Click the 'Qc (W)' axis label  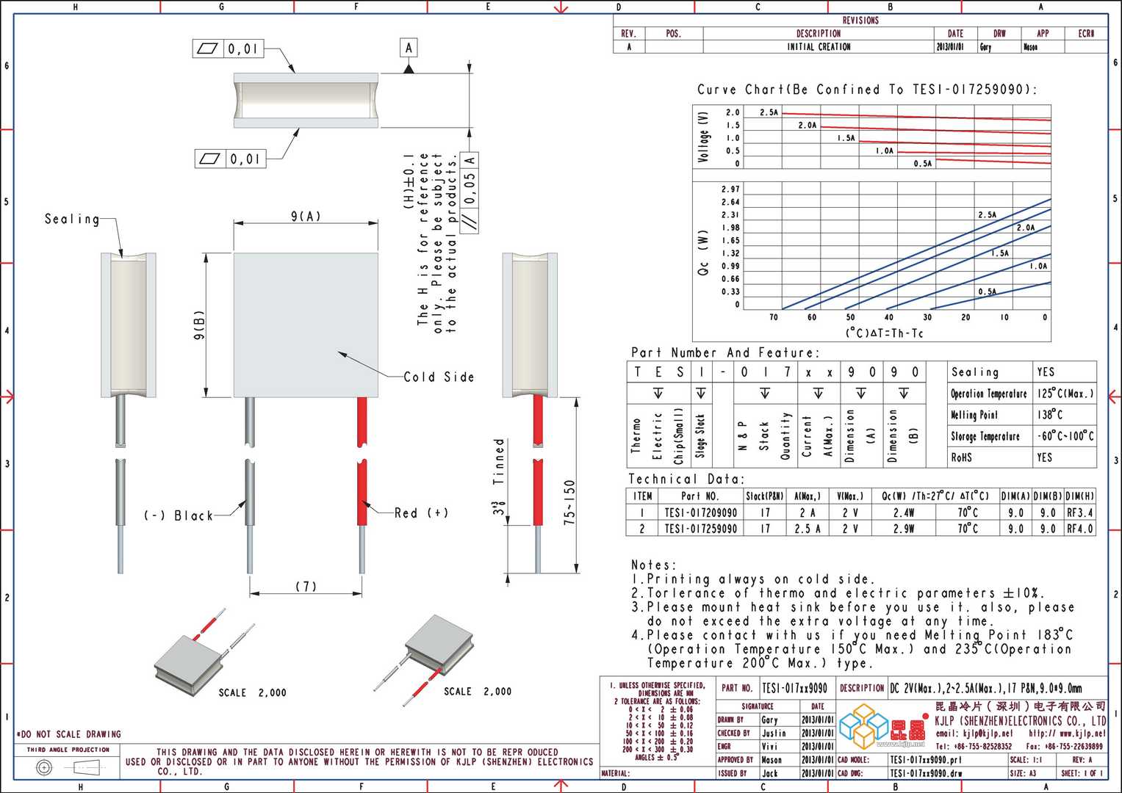pos(703,253)
